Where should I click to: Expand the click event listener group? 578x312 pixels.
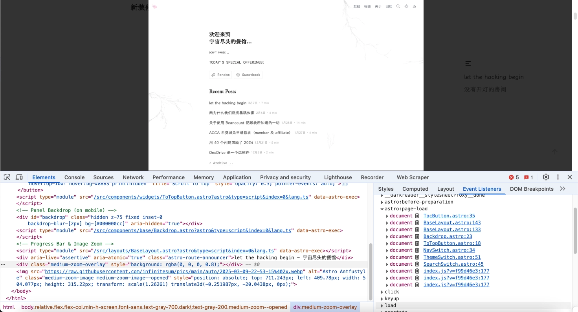[x=382, y=292]
